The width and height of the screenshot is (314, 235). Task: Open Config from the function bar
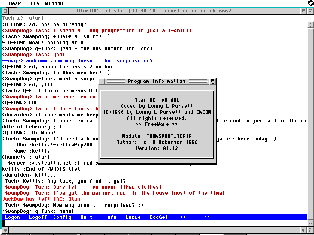pyautogui.click(x=62, y=217)
